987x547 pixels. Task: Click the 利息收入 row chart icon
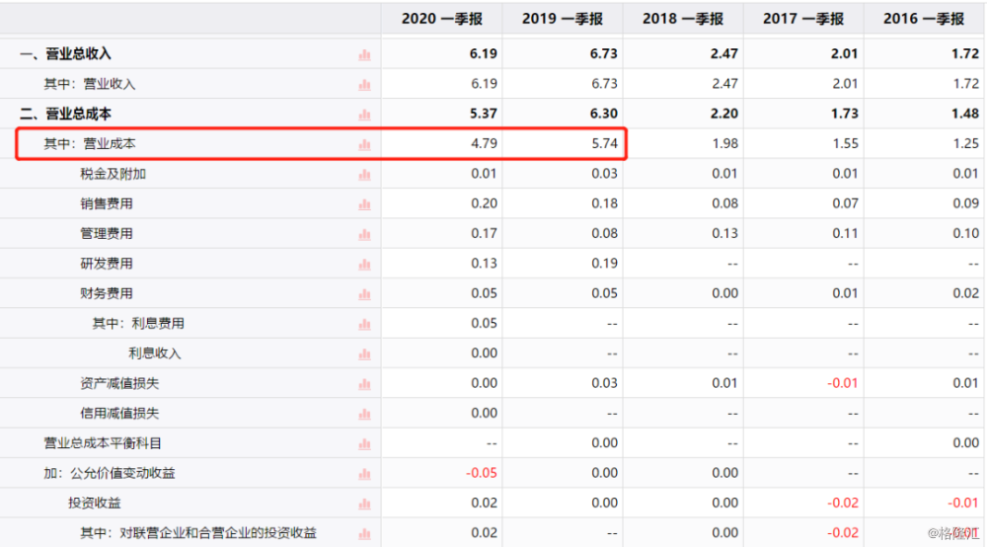pyautogui.click(x=364, y=353)
